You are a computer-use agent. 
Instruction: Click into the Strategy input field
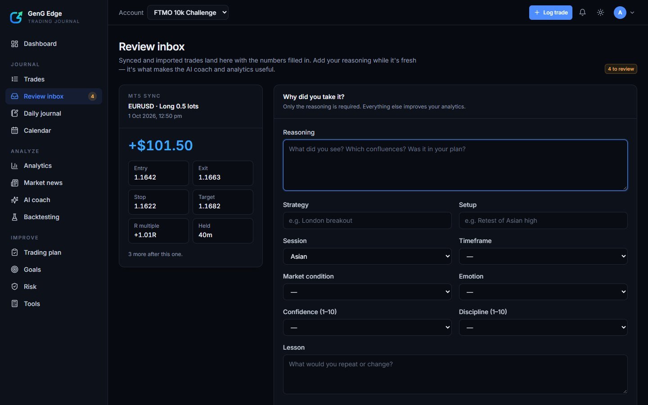pyautogui.click(x=367, y=220)
